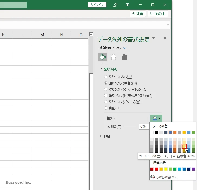Pick the green Accent 6 theme swatch
This screenshot has height=190, width=197.
click(193, 132)
